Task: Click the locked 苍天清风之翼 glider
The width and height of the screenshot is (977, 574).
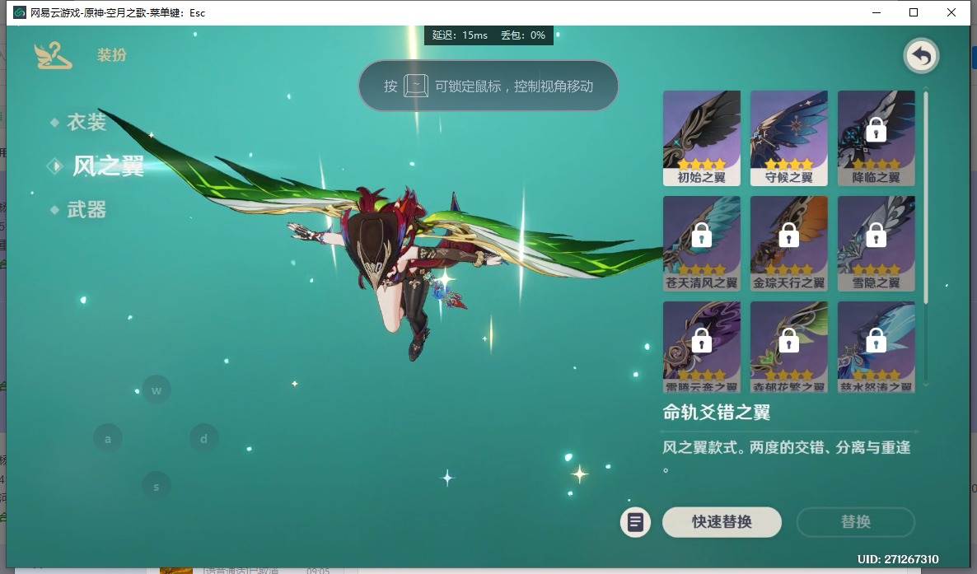Action: pos(702,243)
